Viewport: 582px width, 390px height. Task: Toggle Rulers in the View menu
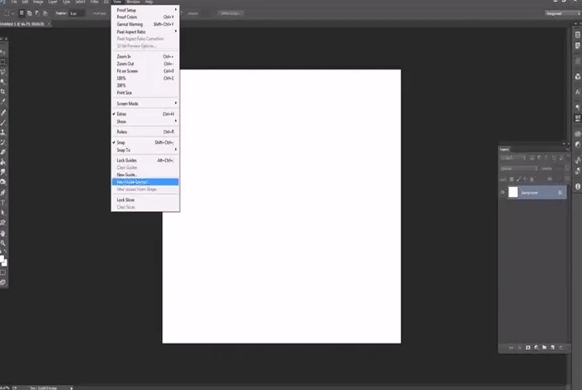(145, 131)
